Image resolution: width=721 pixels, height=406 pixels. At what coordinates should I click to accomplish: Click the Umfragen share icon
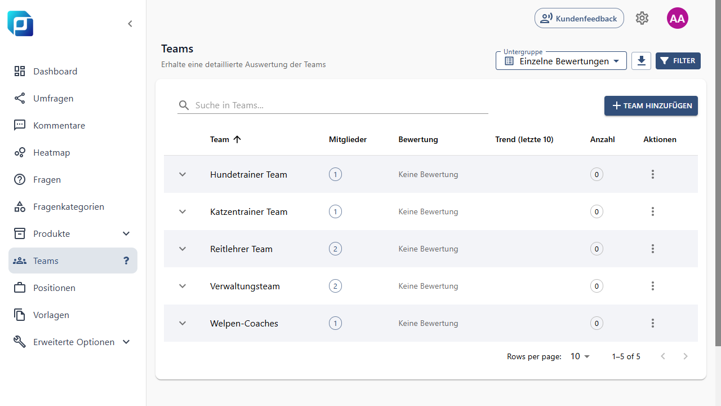coord(20,98)
